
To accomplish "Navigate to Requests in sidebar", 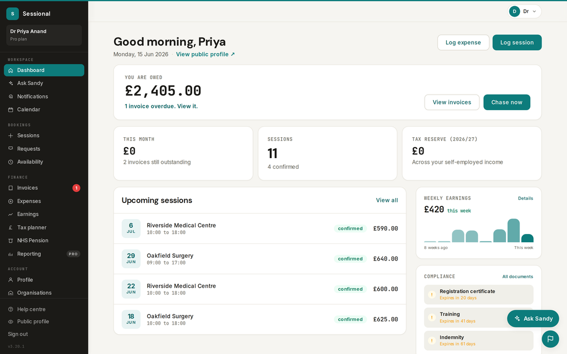I will tap(44, 149).
